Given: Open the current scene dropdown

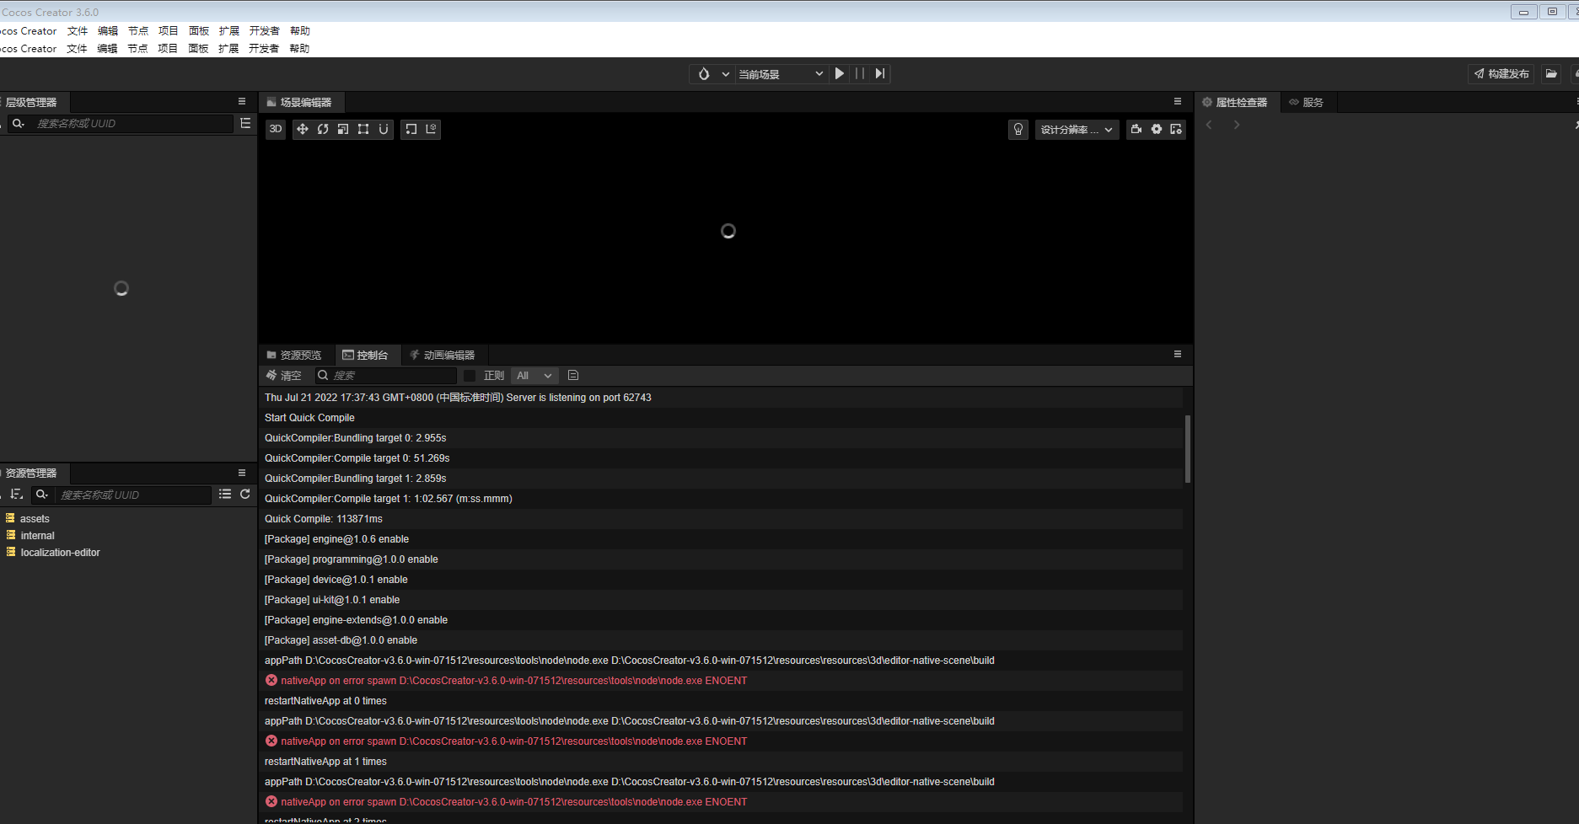Looking at the screenshot, I should [x=781, y=74].
